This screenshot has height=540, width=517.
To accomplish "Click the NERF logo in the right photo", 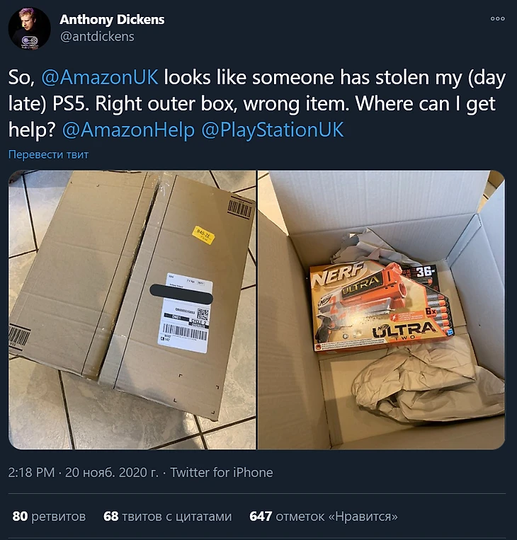I will pos(339,273).
